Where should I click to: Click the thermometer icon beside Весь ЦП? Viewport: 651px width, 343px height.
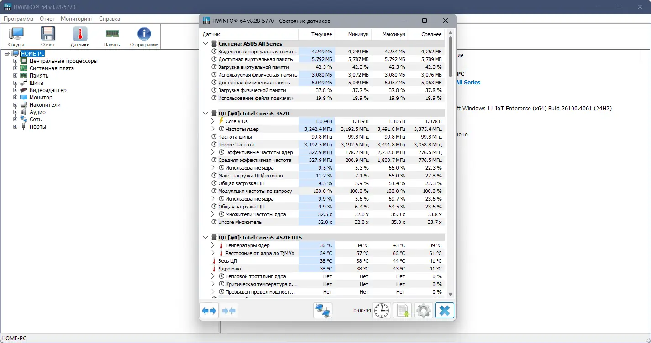(214, 261)
